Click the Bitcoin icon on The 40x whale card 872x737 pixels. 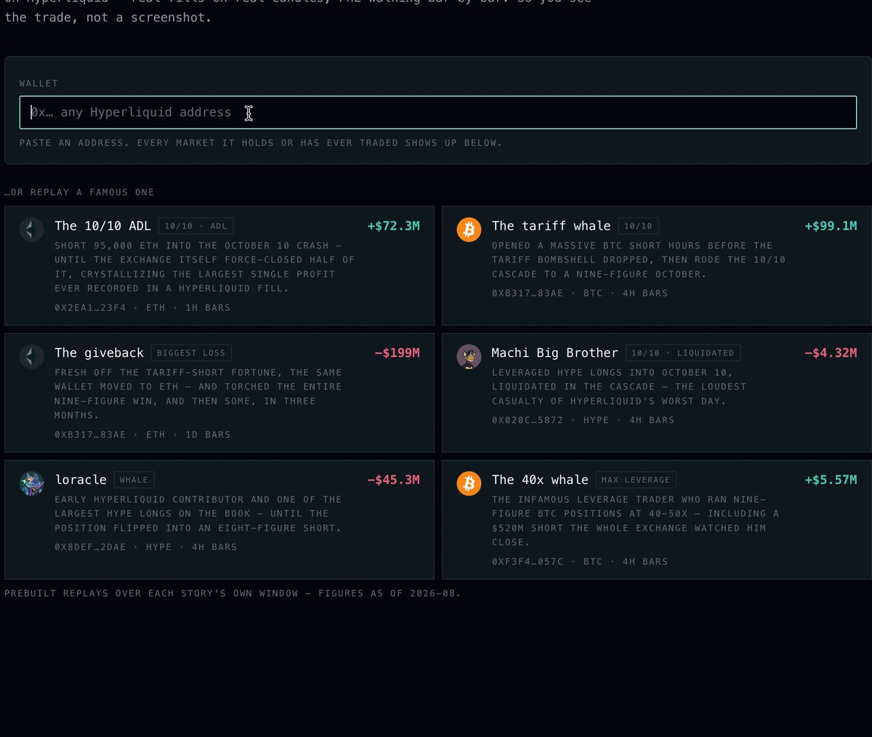pyautogui.click(x=469, y=483)
